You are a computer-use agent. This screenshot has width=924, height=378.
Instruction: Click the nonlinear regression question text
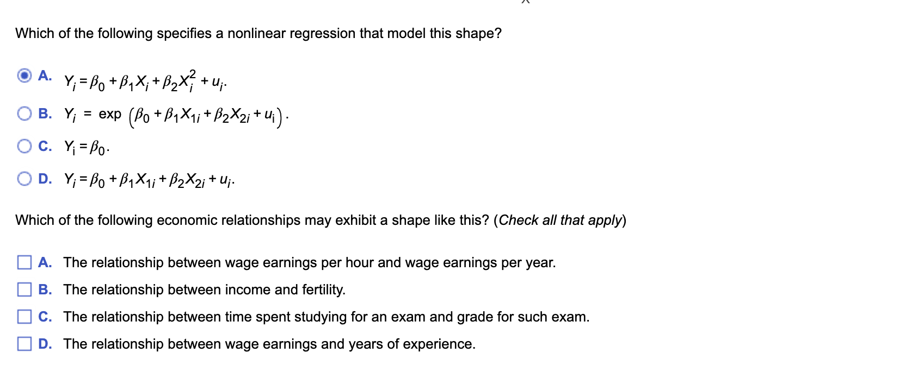point(258,34)
